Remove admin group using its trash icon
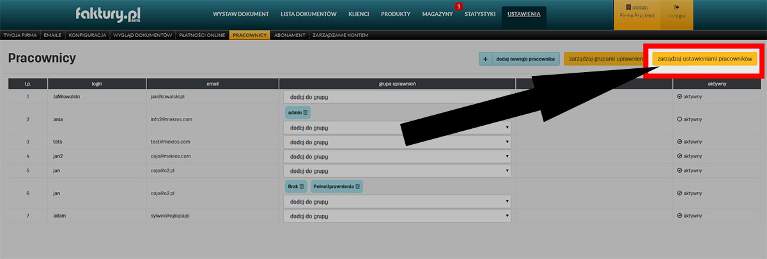This screenshot has height=259, width=767. [305, 112]
